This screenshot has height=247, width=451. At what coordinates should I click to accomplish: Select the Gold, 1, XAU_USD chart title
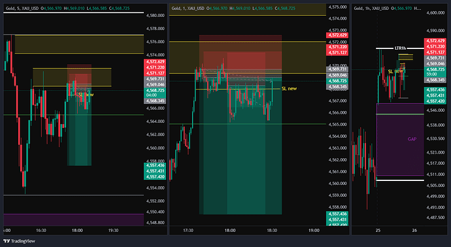tap(188, 8)
